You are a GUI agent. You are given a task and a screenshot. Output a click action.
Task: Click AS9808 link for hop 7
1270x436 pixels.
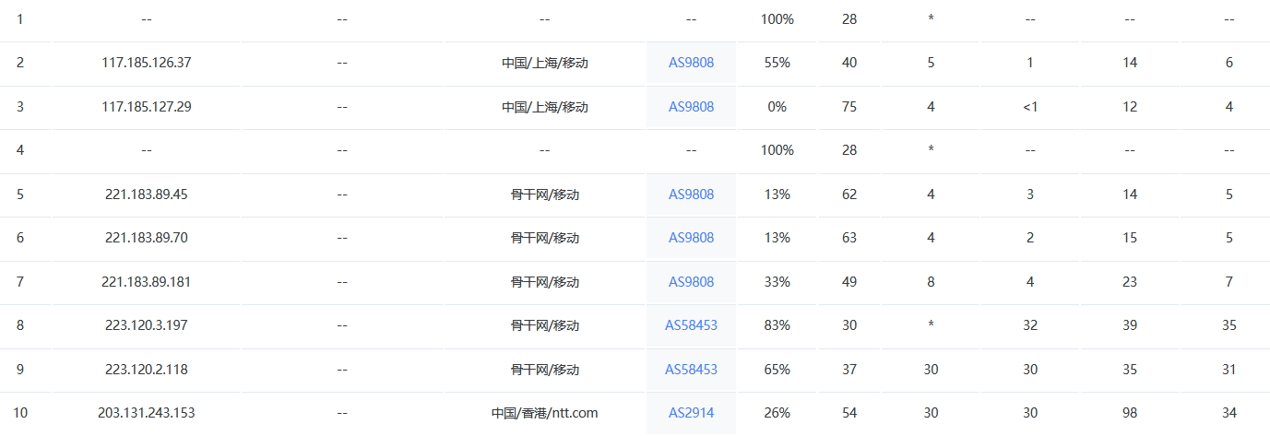[x=691, y=282]
